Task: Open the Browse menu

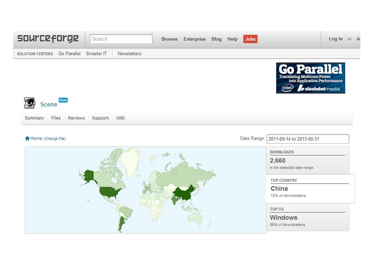Action: [169, 39]
